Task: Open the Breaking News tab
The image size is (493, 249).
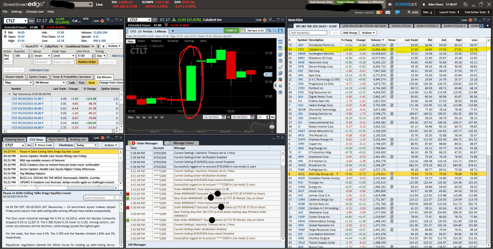Action: 15,139
